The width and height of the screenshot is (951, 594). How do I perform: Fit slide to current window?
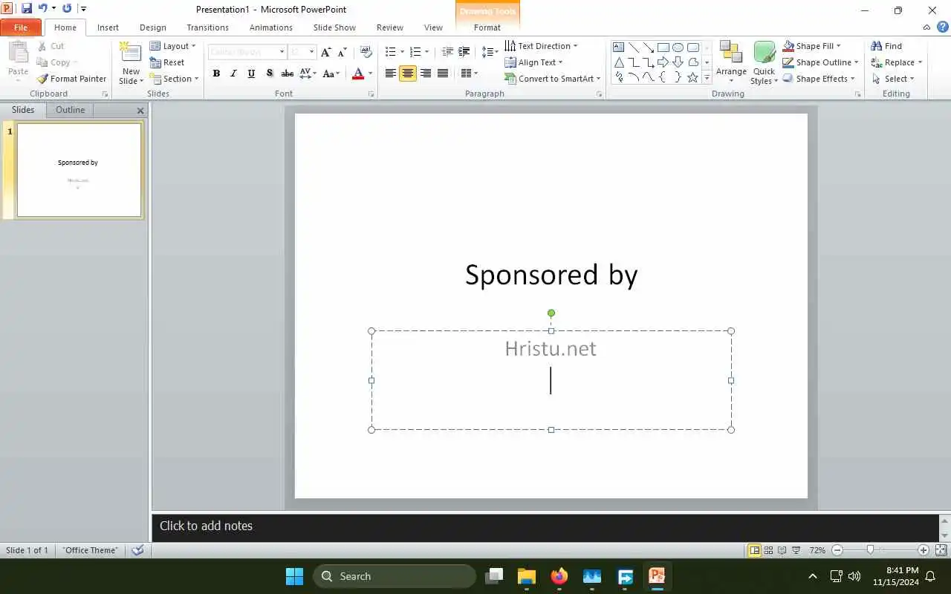pos(941,550)
